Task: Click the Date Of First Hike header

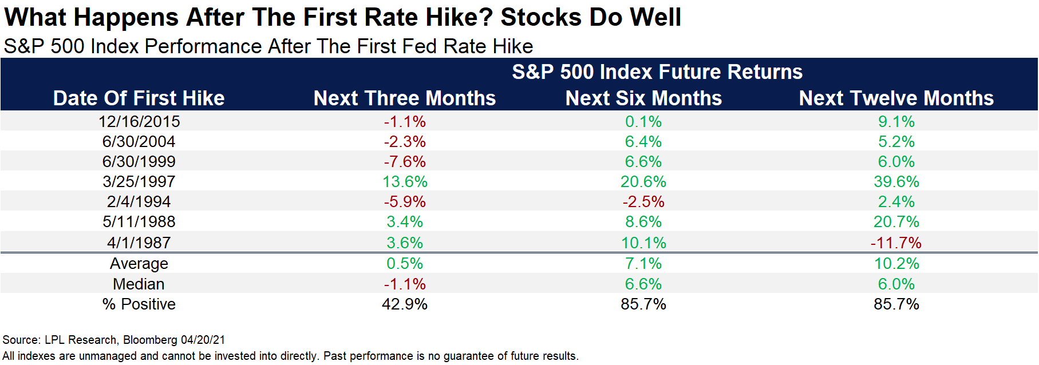Action: (x=139, y=98)
